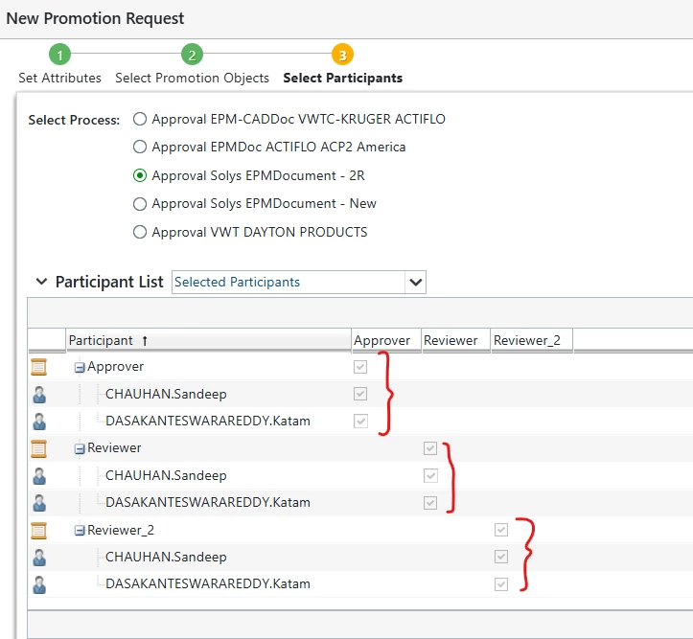Viewport: 693px width, 639px height.
Task: Toggle Approver checkbox on Approver group row
Action: pyautogui.click(x=360, y=367)
